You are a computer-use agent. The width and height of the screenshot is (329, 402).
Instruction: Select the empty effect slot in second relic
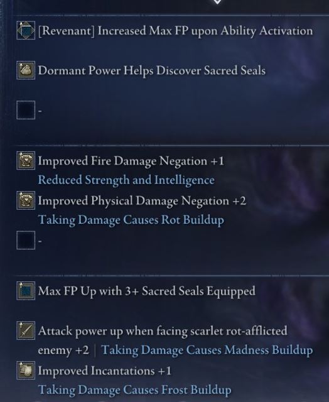[26, 240]
